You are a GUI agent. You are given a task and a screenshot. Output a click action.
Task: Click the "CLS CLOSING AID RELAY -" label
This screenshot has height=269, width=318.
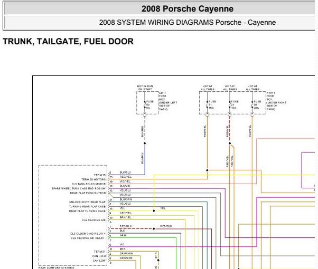pyautogui.click(x=88, y=238)
